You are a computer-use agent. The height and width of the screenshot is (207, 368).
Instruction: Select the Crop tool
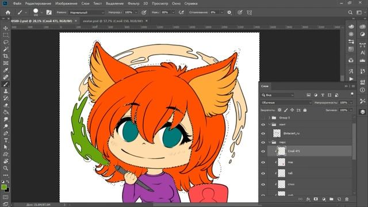click(x=6, y=56)
